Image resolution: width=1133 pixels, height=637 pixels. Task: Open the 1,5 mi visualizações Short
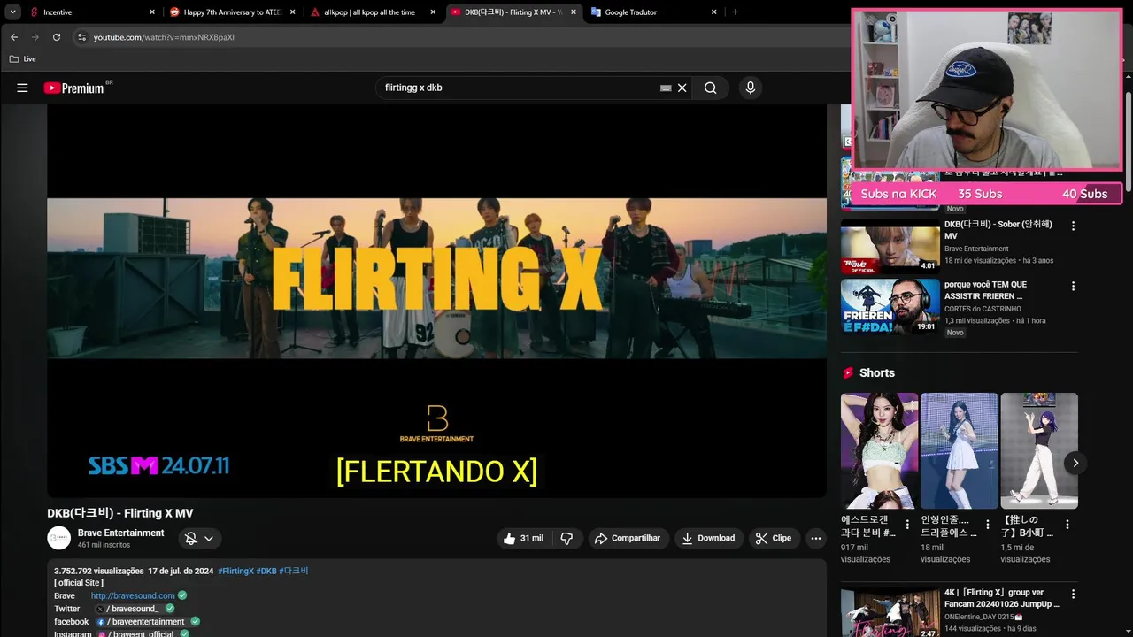point(1039,450)
